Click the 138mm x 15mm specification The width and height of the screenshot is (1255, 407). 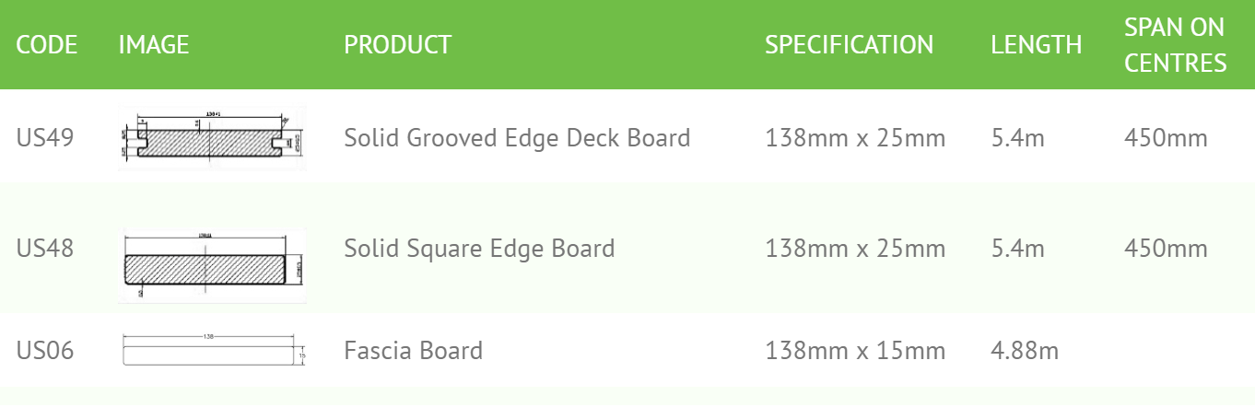click(855, 351)
